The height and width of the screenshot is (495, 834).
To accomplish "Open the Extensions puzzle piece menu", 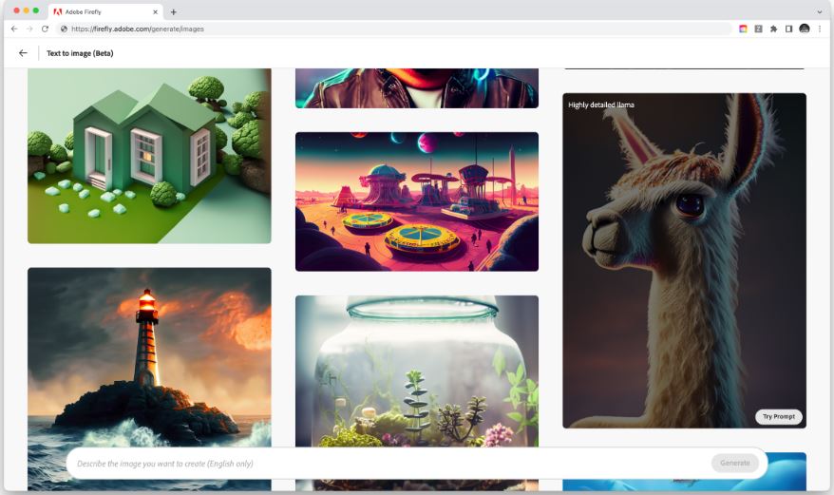I will click(774, 29).
